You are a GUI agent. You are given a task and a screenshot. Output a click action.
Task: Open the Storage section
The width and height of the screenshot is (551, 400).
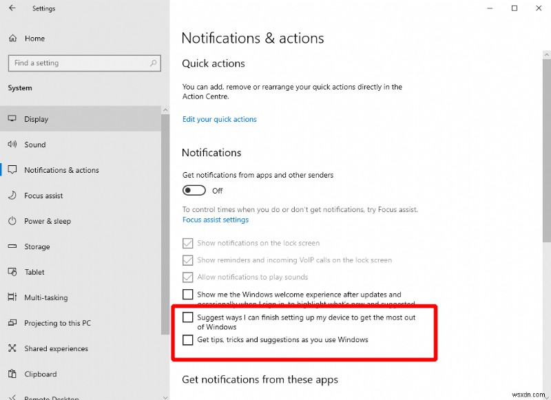tap(38, 246)
